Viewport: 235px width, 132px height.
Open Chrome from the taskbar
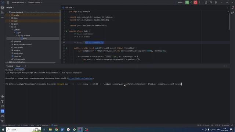click(56, 129)
